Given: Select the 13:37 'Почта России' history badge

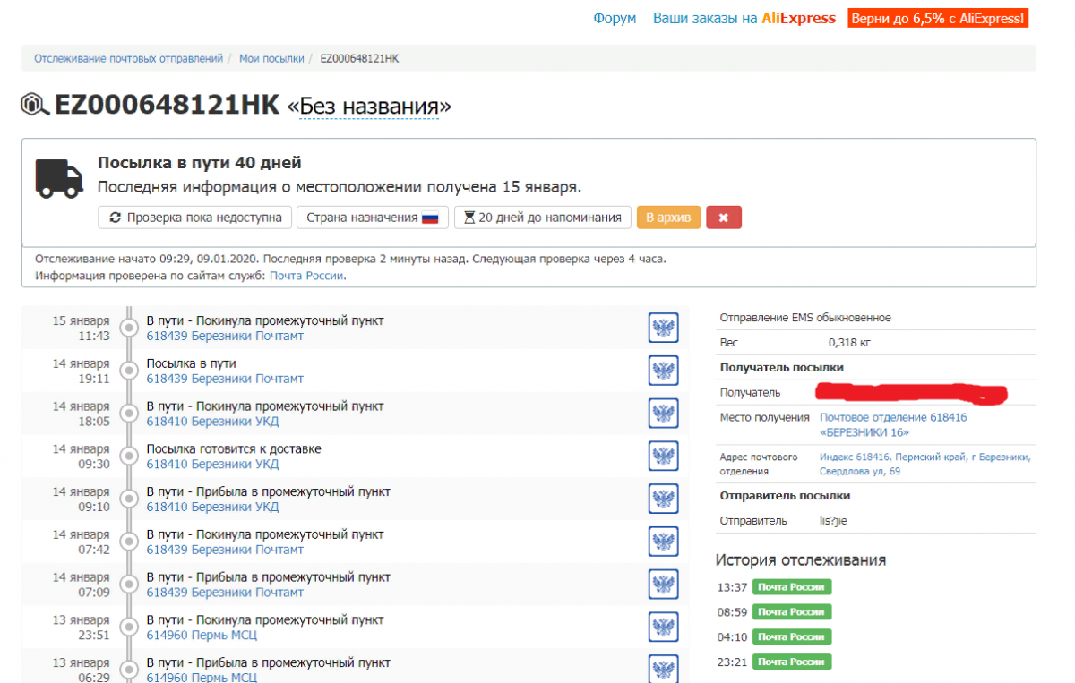Looking at the screenshot, I should point(792,587).
